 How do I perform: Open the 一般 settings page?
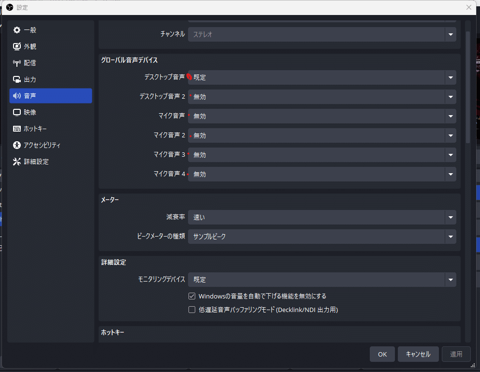click(50, 30)
